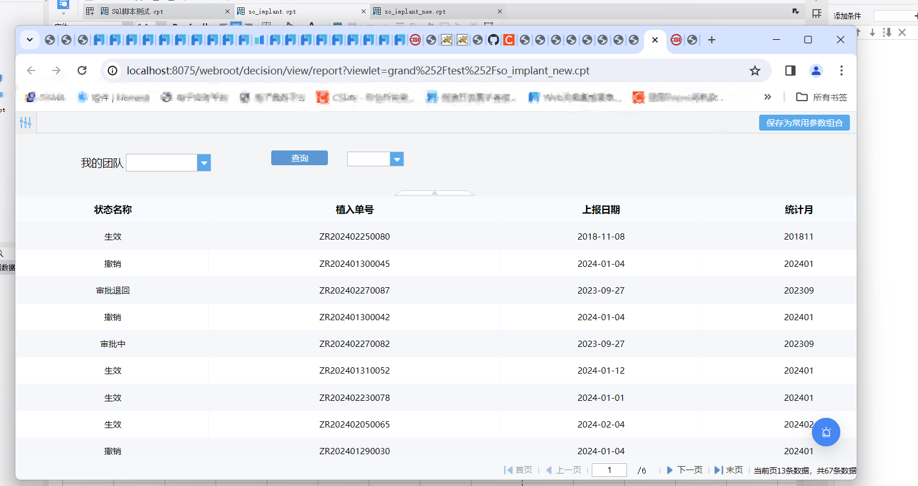Select cell ZR202402050065
The image size is (918, 486).
click(x=355, y=424)
